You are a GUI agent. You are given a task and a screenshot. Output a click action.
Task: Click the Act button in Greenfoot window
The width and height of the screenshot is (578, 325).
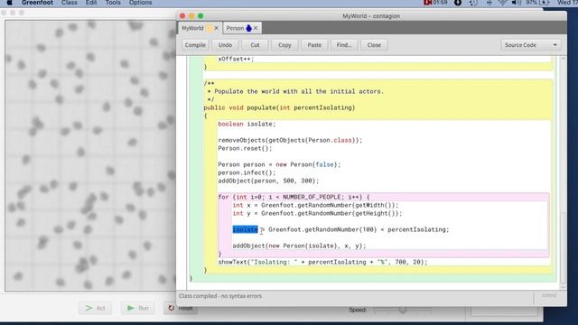[95, 308]
